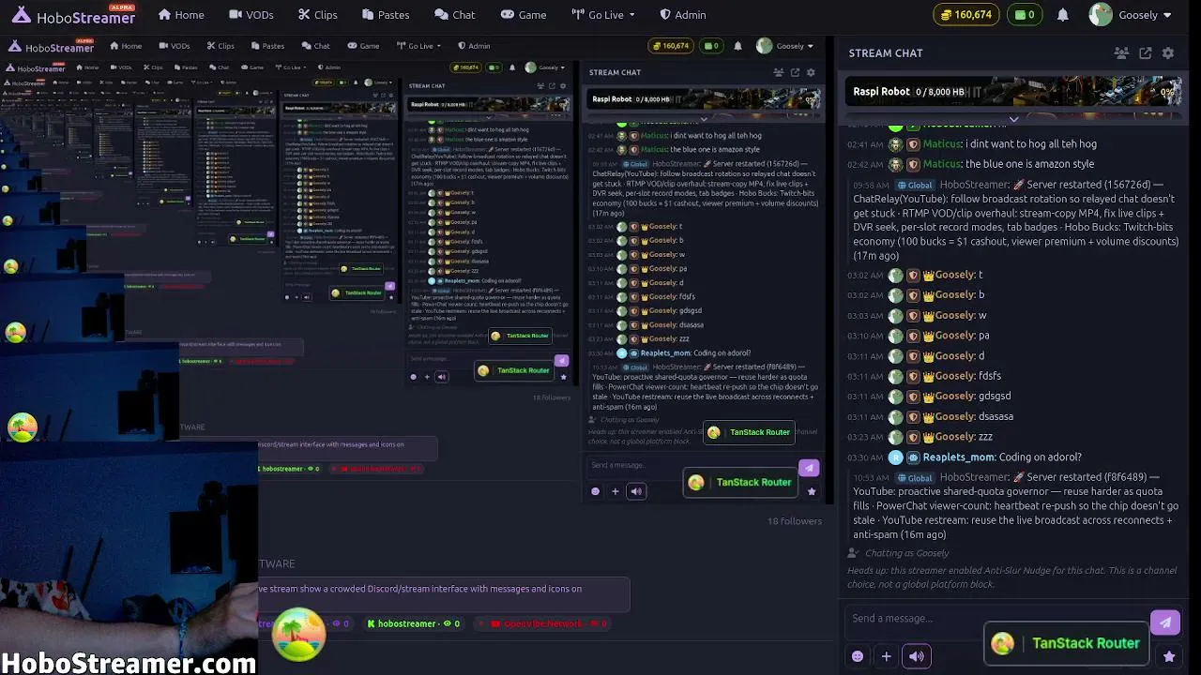This screenshot has width=1201, height=675.
Task: Click the Global badge on the 'Server restarted (1567262d)' message
Action: [x=915, y=186]
